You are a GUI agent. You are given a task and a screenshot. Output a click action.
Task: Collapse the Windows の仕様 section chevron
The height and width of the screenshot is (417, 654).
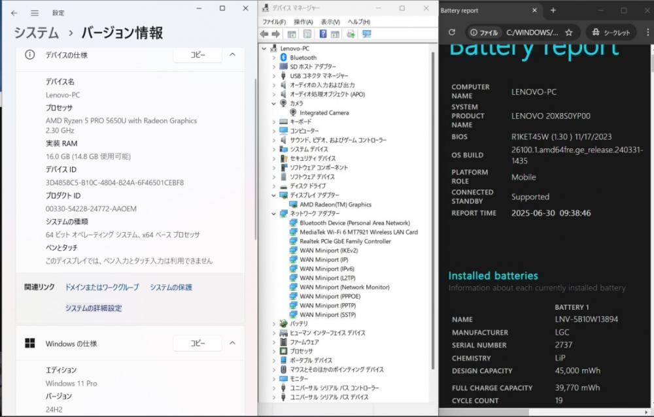click(x=232, y=343)
